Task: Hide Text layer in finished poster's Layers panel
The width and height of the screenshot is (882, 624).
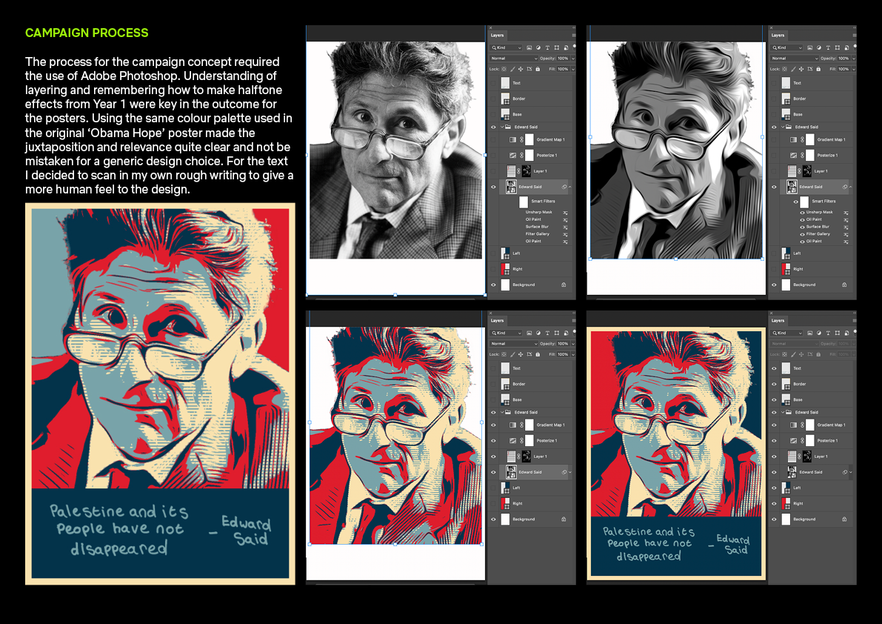Action: coord(775,368)
